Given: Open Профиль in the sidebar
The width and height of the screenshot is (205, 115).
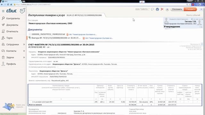Looking at the screenshot, I should [x=11, y=64].
